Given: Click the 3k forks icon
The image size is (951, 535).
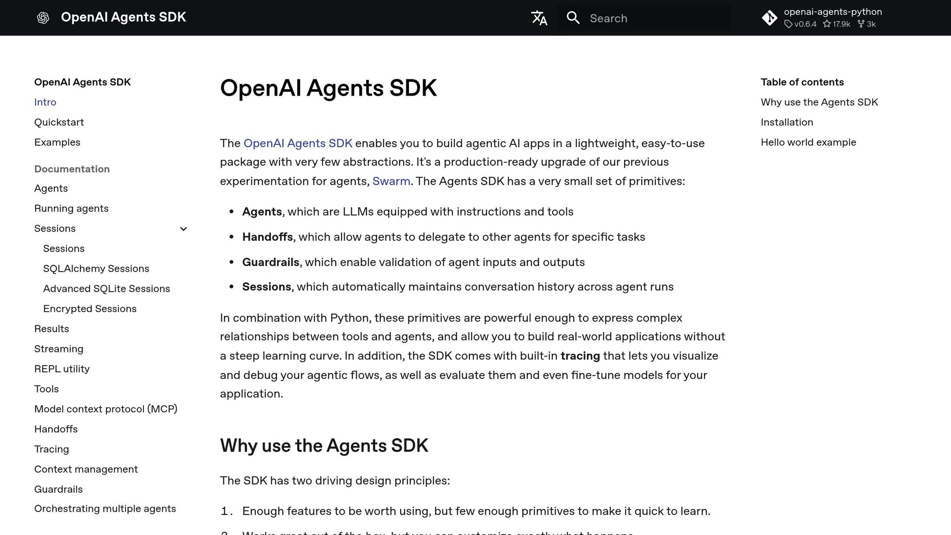Looking at the screenshot, I should click(x=861, y=24).
